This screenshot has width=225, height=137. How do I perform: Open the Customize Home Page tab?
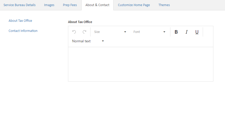click(134, 5)
